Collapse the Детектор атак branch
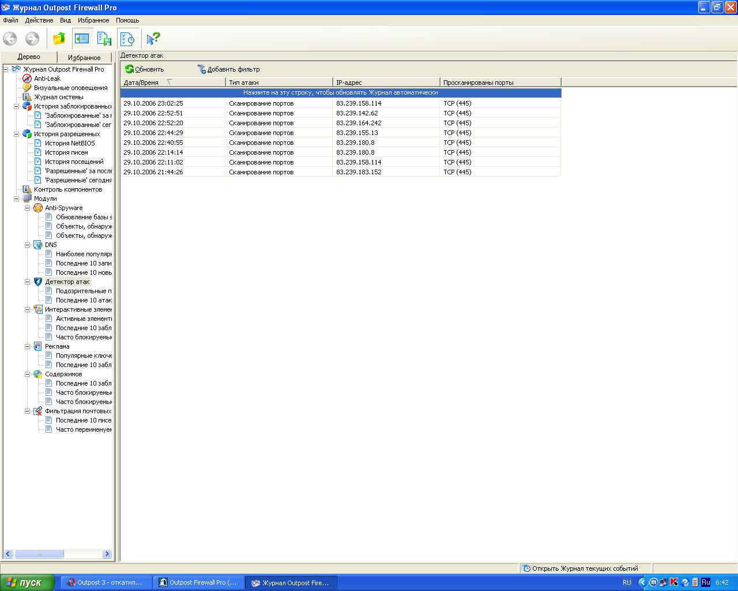Viewport: 738px width, 591px height. click(28, 282)
